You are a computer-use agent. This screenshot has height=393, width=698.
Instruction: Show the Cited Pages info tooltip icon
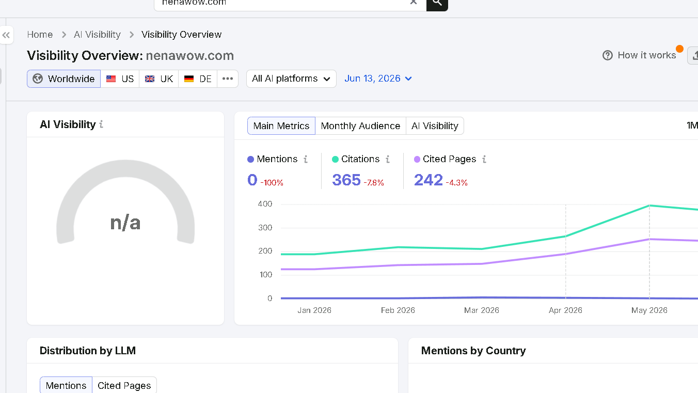[x=484, y=159]
